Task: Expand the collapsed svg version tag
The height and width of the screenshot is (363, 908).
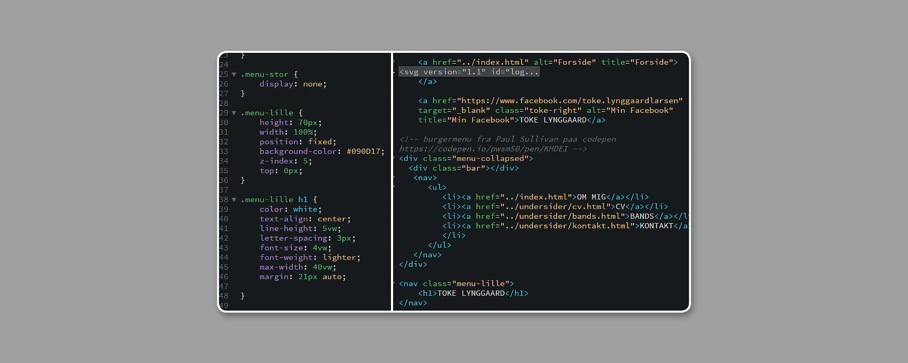Action: (469, 72)
